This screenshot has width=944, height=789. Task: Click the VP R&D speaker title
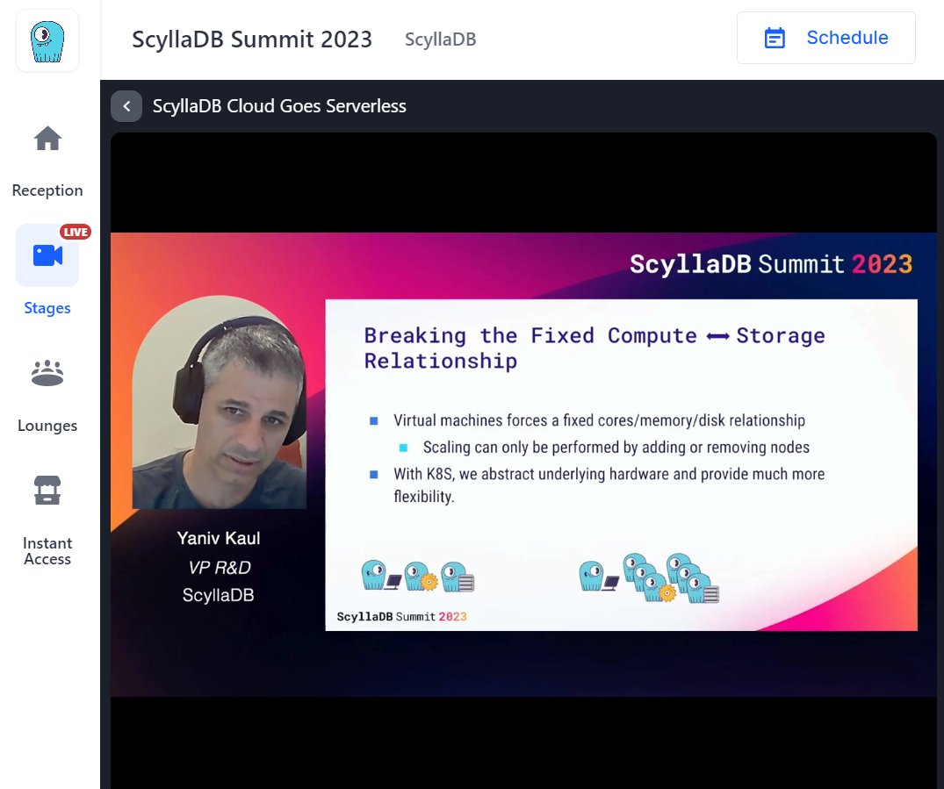tap(220, 567)
